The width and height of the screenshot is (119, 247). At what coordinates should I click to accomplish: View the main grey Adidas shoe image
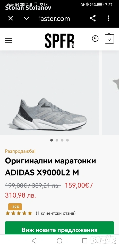[x=49, y=93]
